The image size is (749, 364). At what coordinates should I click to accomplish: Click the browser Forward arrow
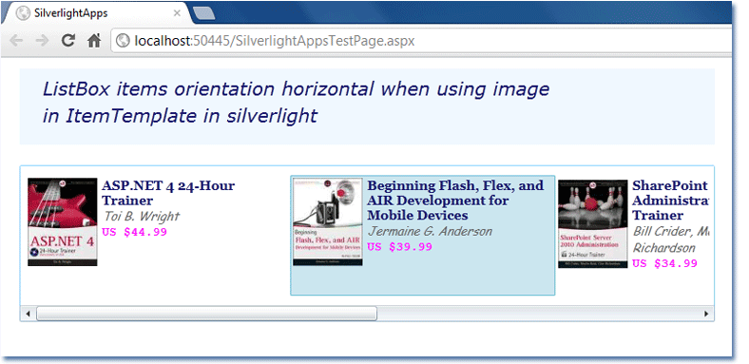pyautogui.click(x=42, y=41)
